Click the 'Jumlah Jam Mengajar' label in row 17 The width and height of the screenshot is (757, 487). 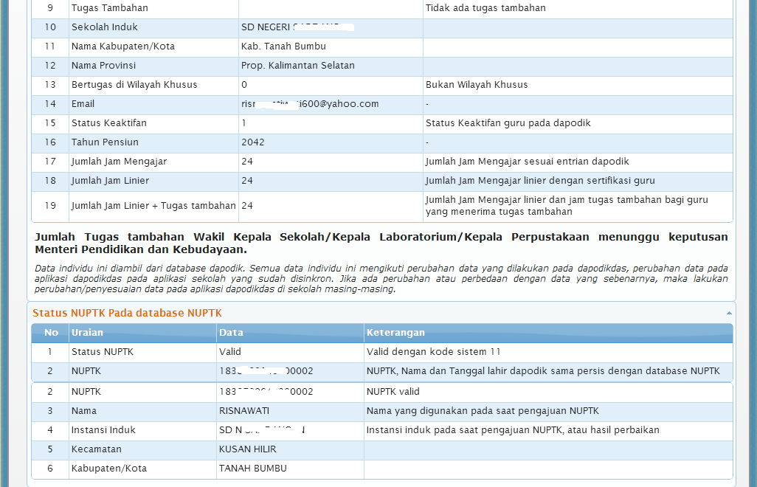[x=119, y=161]
